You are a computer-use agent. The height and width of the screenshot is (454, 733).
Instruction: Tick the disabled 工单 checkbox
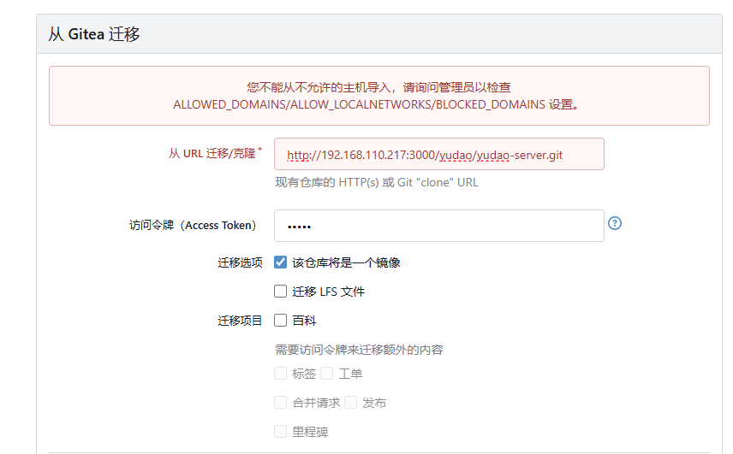[327, 374]
